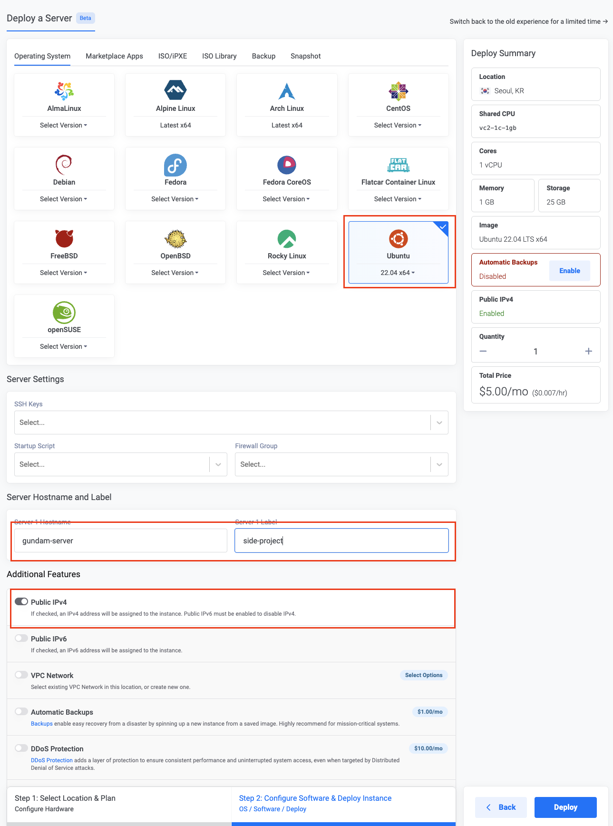Enable the Automatic Backups toggle

pos(21,711)
